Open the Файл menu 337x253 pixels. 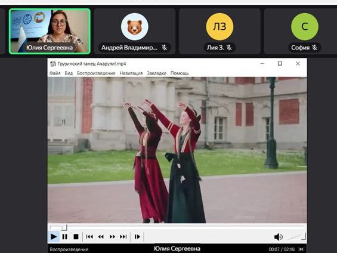[x=55, y=73]
